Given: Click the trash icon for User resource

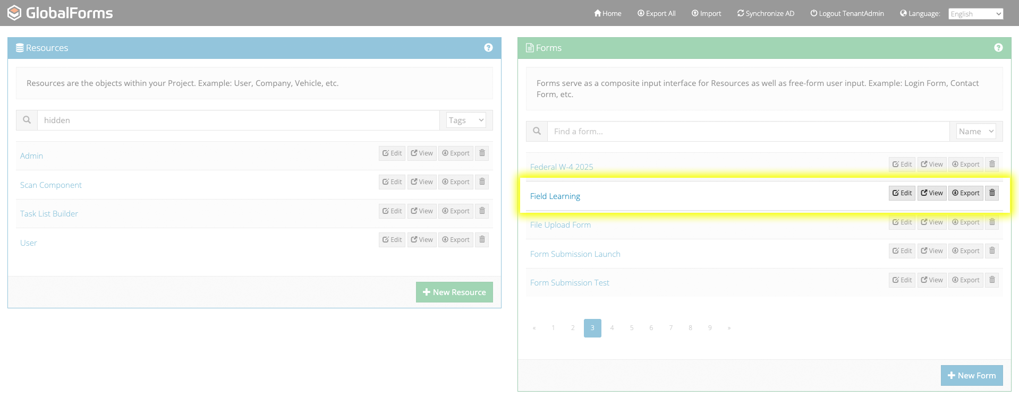Looking at the screenshot, I should point(482,240).
